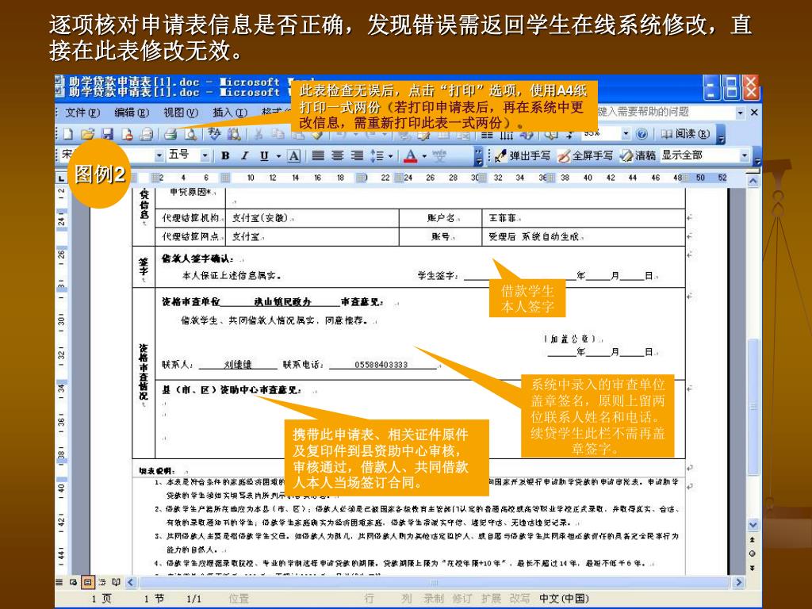This screenshot has width=812, height=609.
Task: Toggle Underline formatting
Action: [264, 155]
